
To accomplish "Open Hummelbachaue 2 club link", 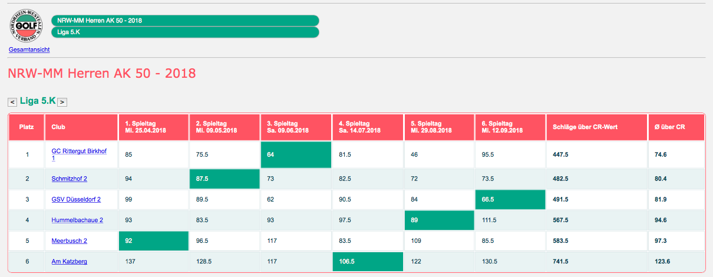I will 77,220.
